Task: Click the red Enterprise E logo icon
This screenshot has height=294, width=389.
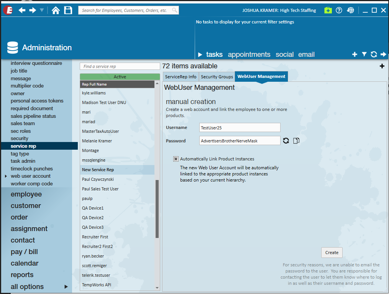Action: [8, 10]
